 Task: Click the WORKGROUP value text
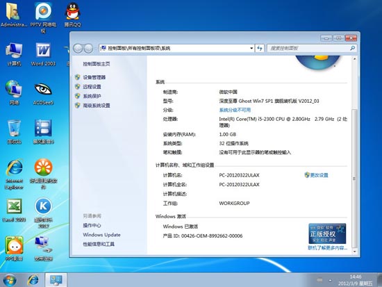pos(234,203)
